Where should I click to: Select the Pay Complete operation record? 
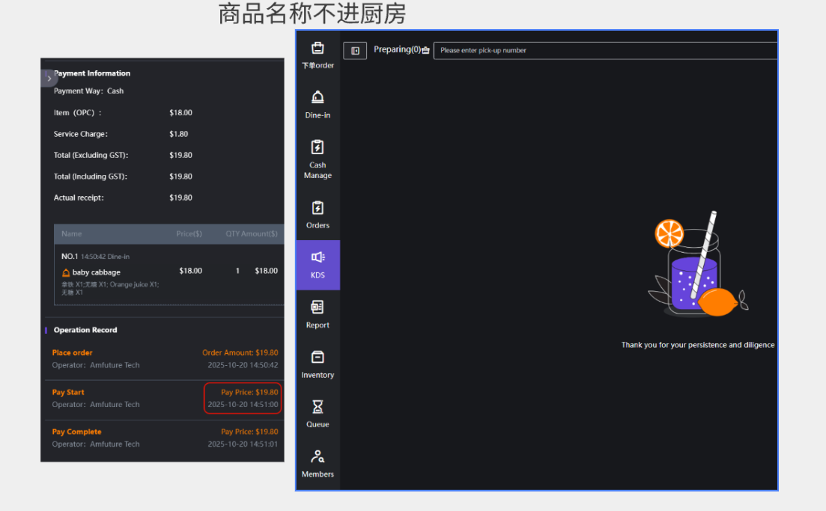[76, 432]
